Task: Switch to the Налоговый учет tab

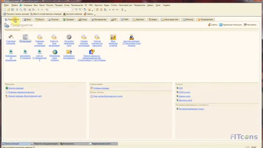Action: pyautogui.click(x=170, y=20)
